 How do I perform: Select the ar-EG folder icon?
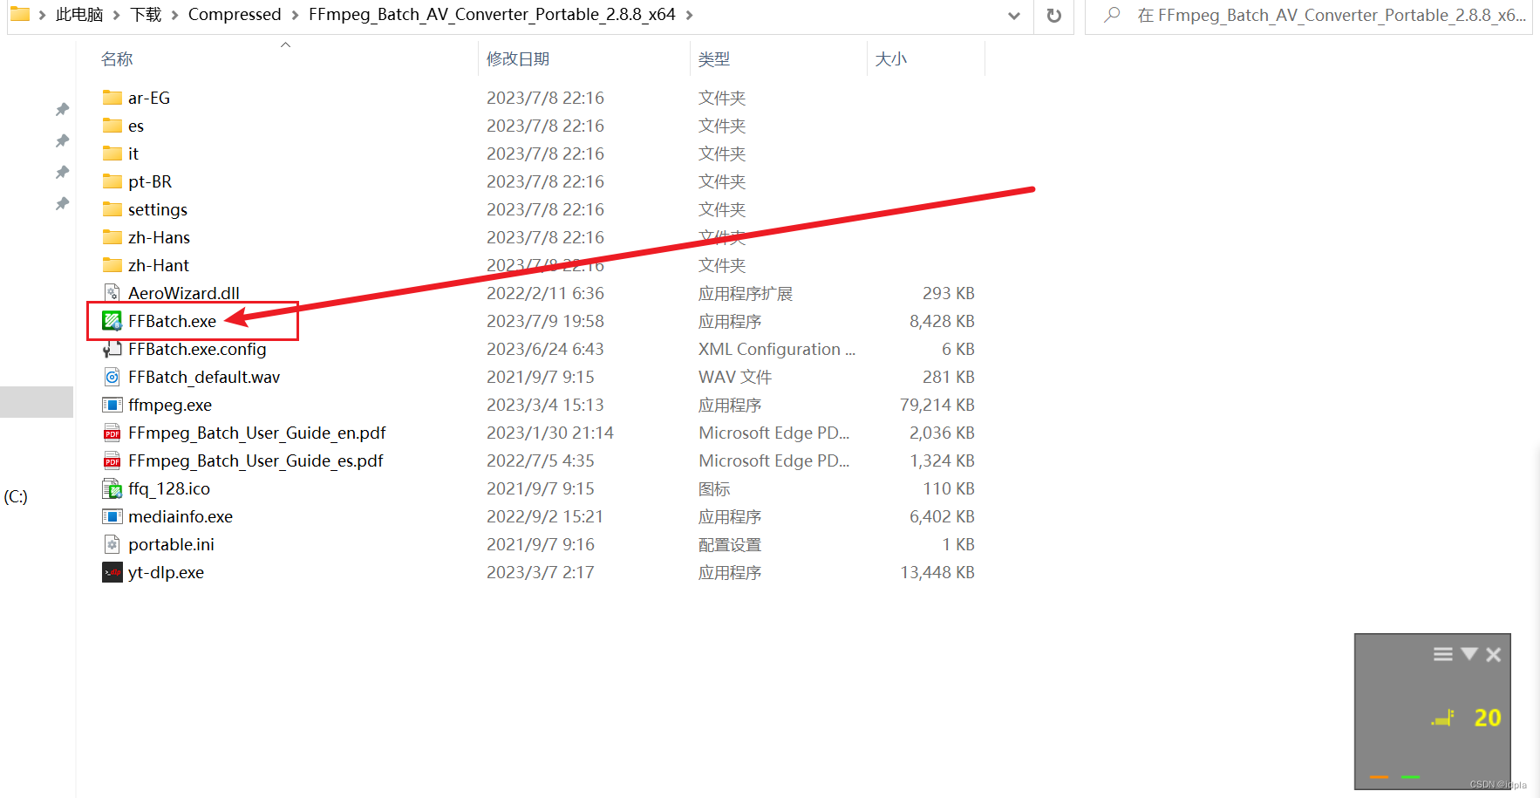pos(112,98)
